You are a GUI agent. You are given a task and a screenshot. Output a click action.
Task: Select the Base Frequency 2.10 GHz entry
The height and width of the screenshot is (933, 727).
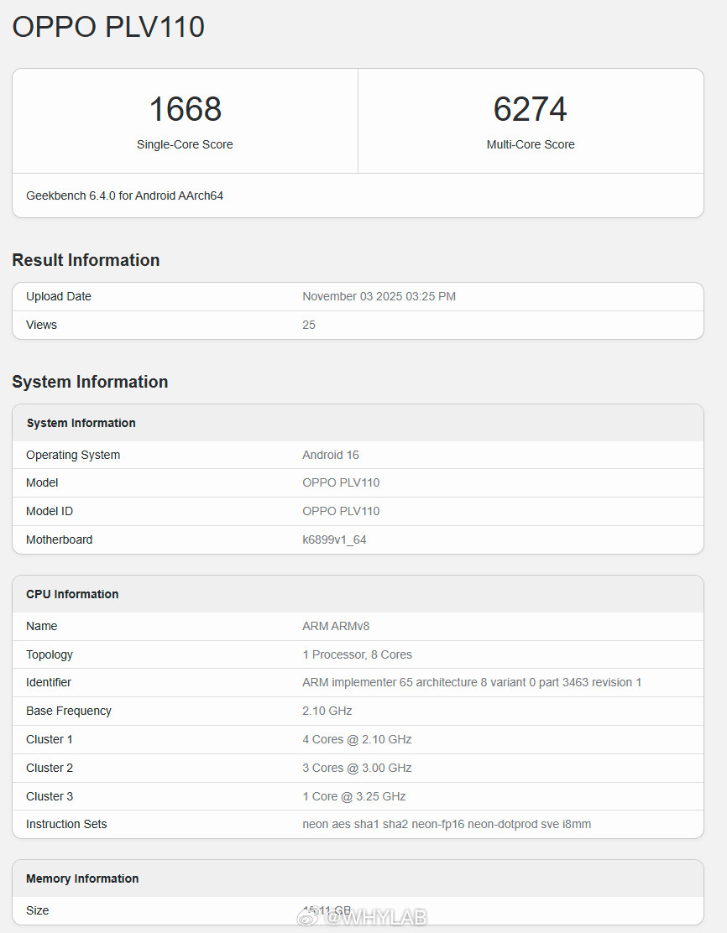click(x=328, y=711)
